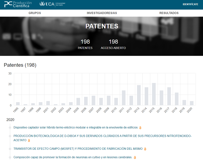203x163 pixels.
Task: Select the 2001 bar in chart
Action: point(48,103)
